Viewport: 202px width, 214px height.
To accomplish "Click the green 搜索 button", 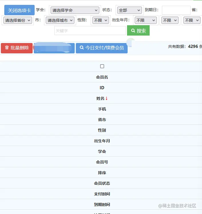I will coord(138,31).
